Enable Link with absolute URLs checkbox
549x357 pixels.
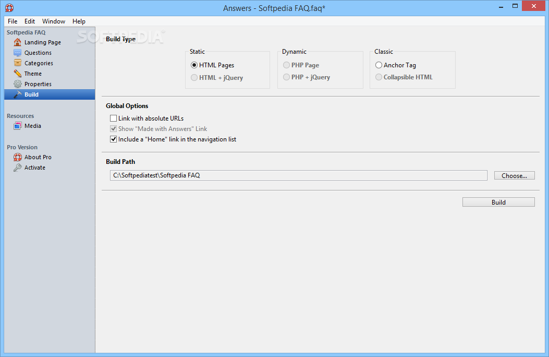pos(114,118)
